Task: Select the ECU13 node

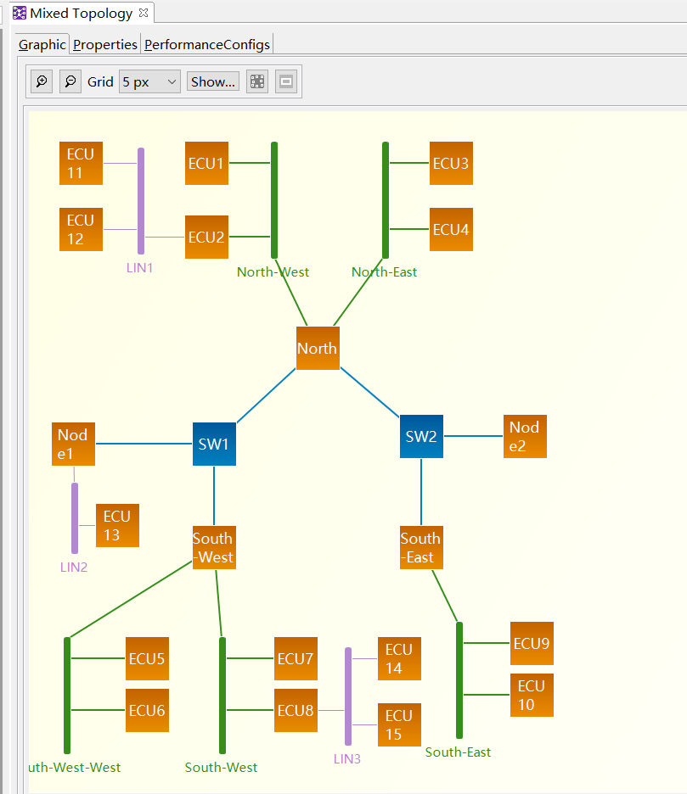Action: (x=117, y=526)
